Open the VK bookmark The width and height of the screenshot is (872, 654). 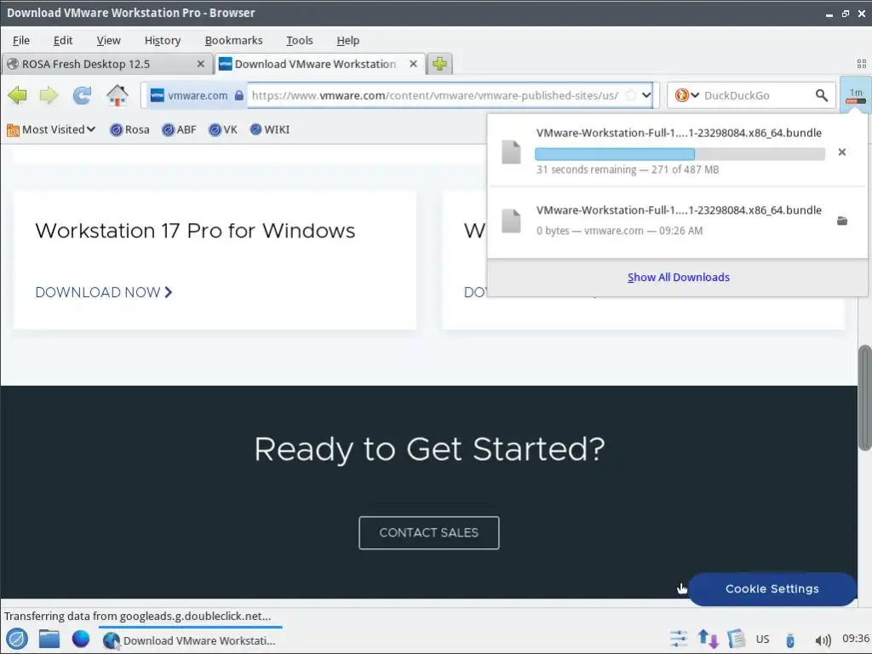[223, 129]
